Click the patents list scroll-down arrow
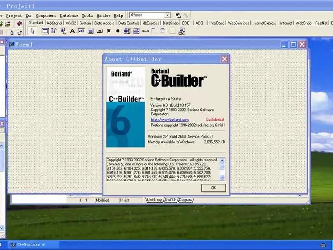This screenshot has width=333, height=250. click(222, 177)
